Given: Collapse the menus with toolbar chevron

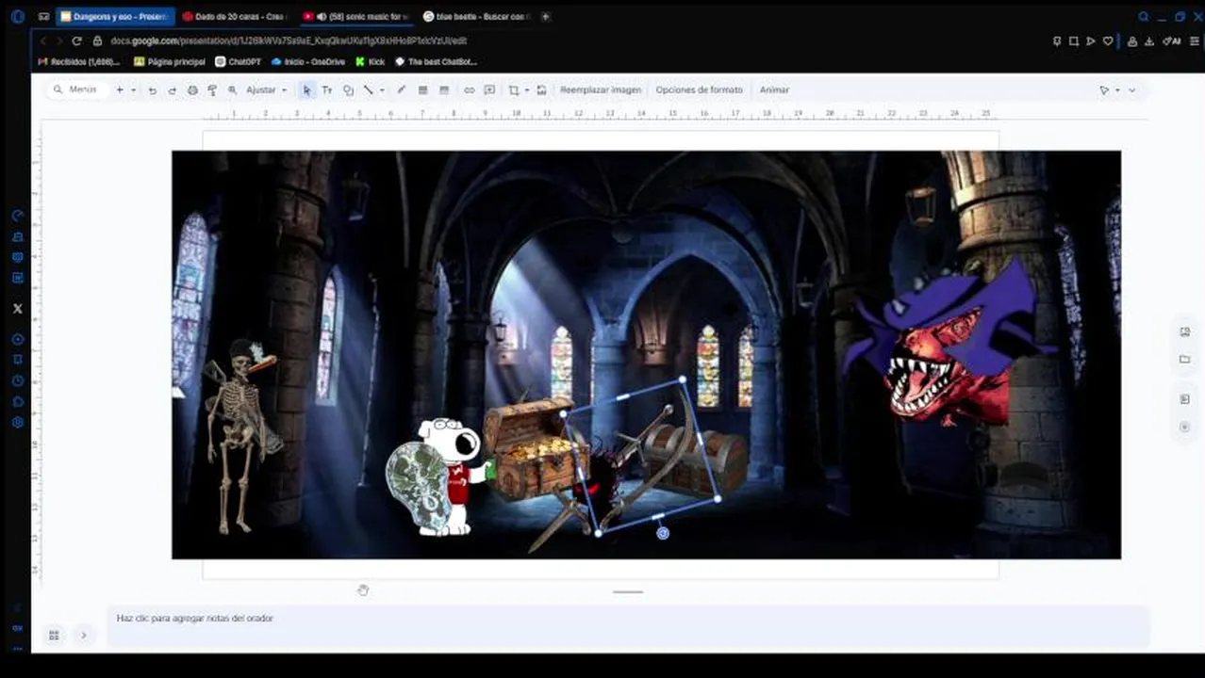Looking at the screenshot, I should pos(1132,90).
